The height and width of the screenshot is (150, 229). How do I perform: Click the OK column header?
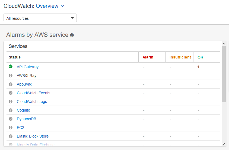pos(200,57)
